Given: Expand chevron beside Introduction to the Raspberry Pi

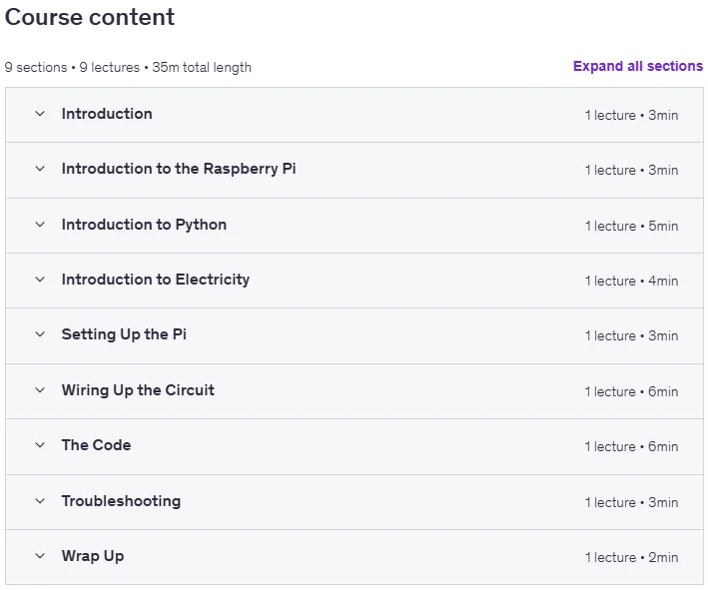Looking at the screenshot, I should pos(40,169).
